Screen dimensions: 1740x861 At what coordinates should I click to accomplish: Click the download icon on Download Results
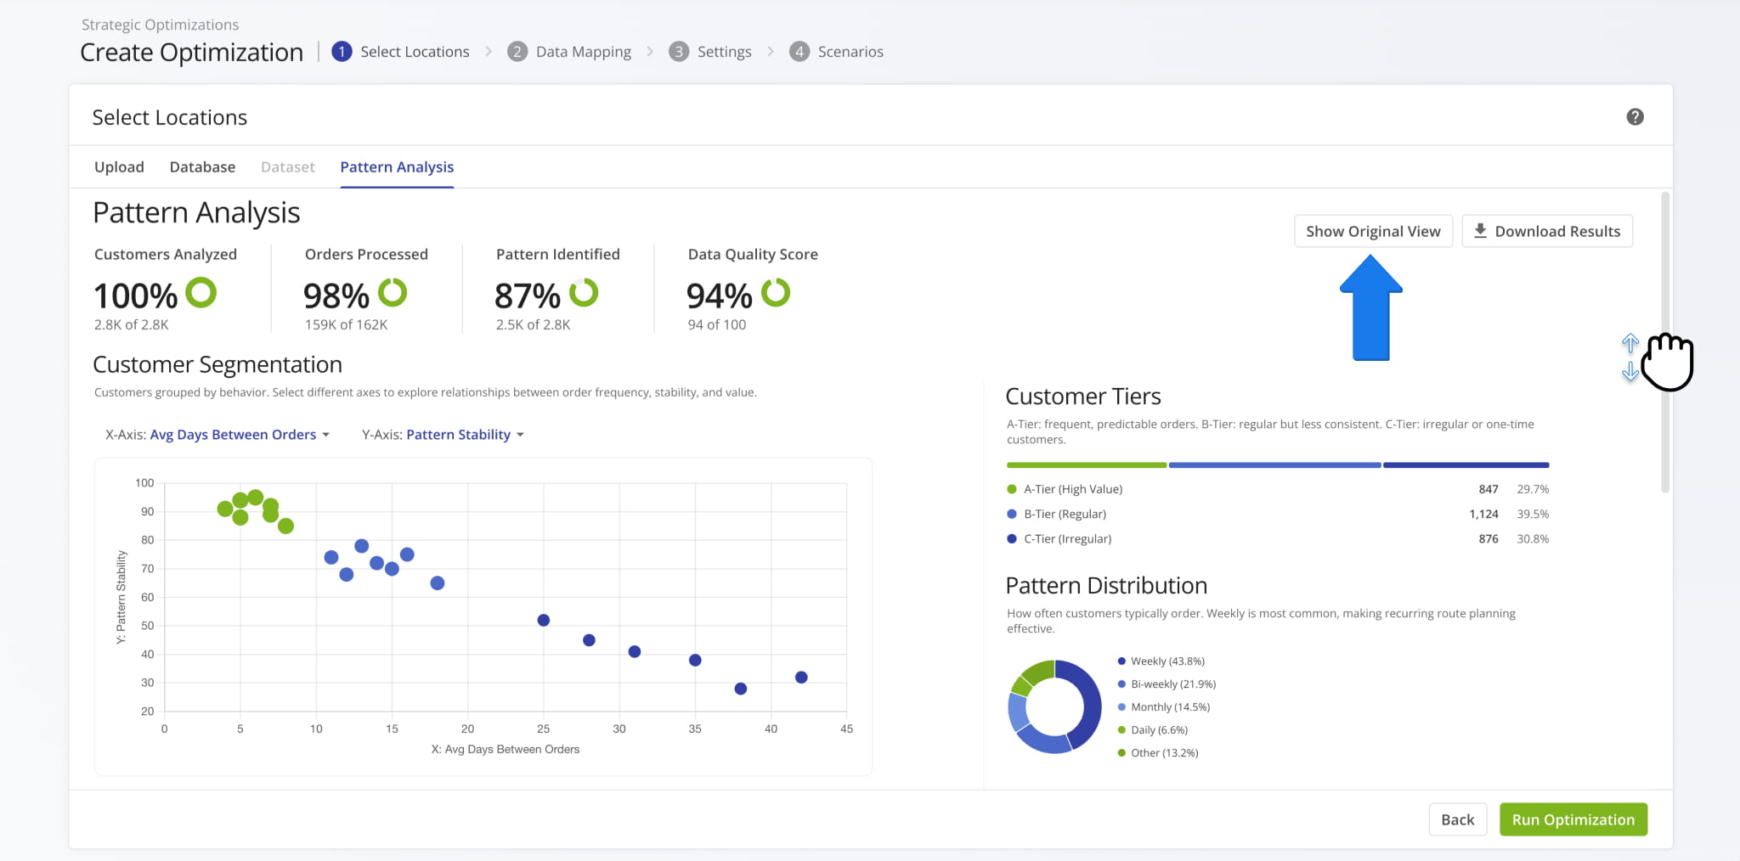1480,230
